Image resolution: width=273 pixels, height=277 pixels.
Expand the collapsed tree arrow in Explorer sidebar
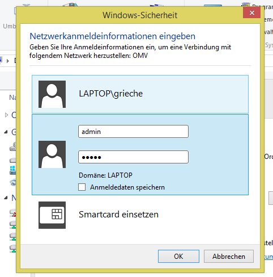(x=6, y=115)
